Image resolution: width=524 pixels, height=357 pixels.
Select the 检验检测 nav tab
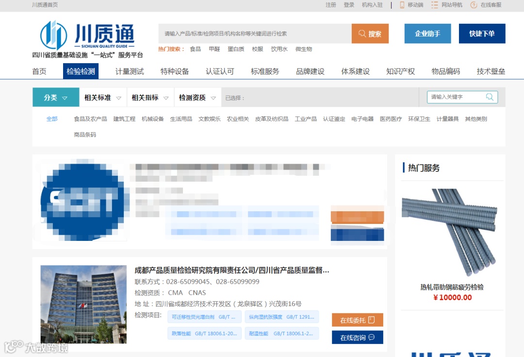pos(81,71)
